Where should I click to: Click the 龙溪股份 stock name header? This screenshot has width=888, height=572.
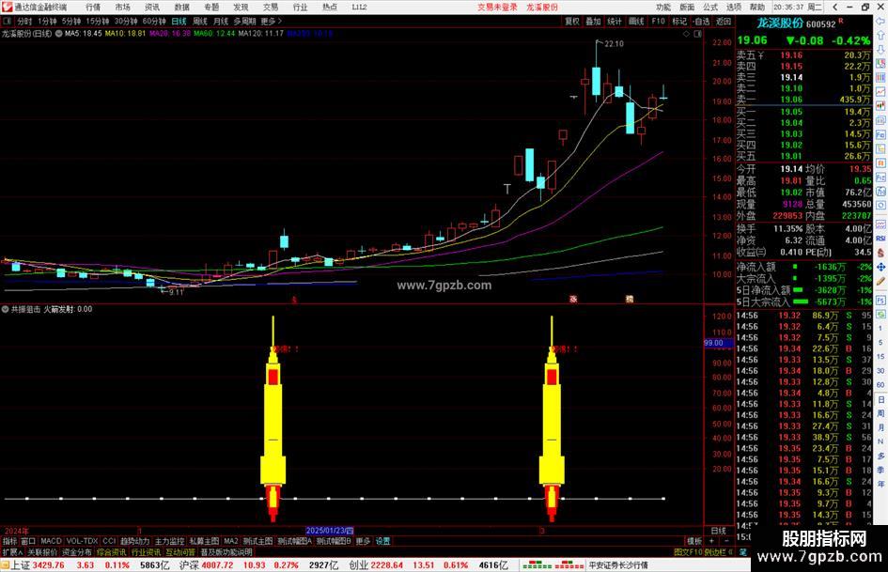coord(780,23)
